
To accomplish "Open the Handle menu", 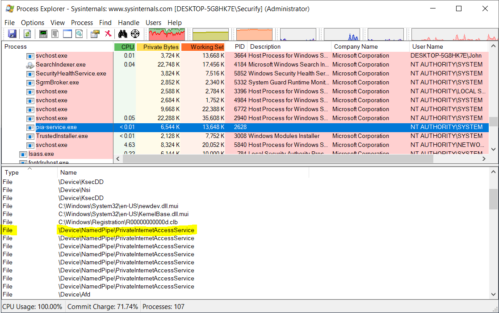I will [x=129, y=23].
